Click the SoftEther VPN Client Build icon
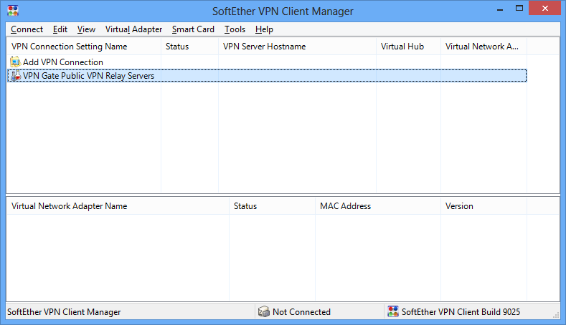This screenshot has height=325, width=566. (x=392, y=312)
